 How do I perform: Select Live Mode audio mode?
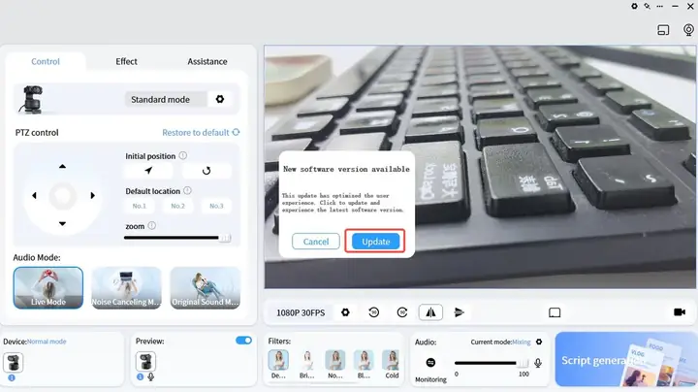coord(48,288)
